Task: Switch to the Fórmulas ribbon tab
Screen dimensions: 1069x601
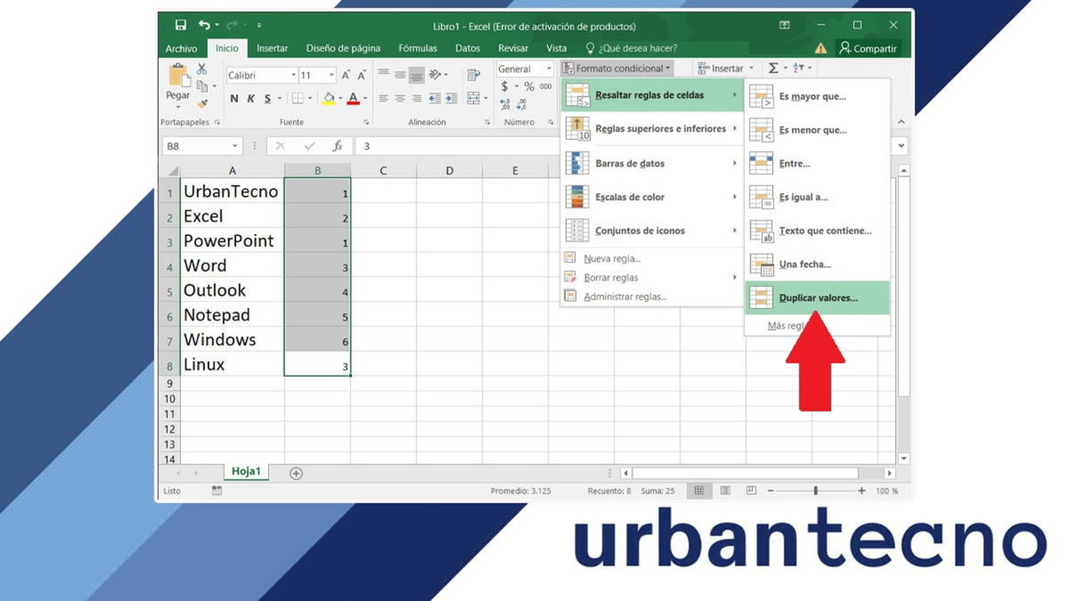Action: tap(417, 48)
